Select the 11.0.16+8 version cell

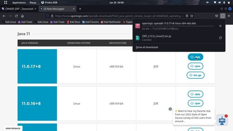[x=37, y=103]
